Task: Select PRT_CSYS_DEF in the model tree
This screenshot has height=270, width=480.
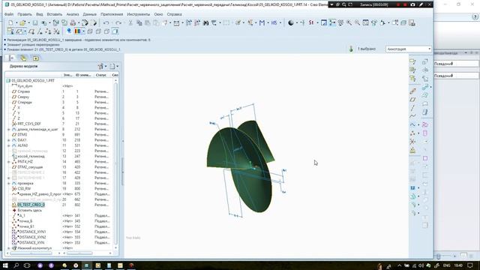Action: (x=29, y=124)
